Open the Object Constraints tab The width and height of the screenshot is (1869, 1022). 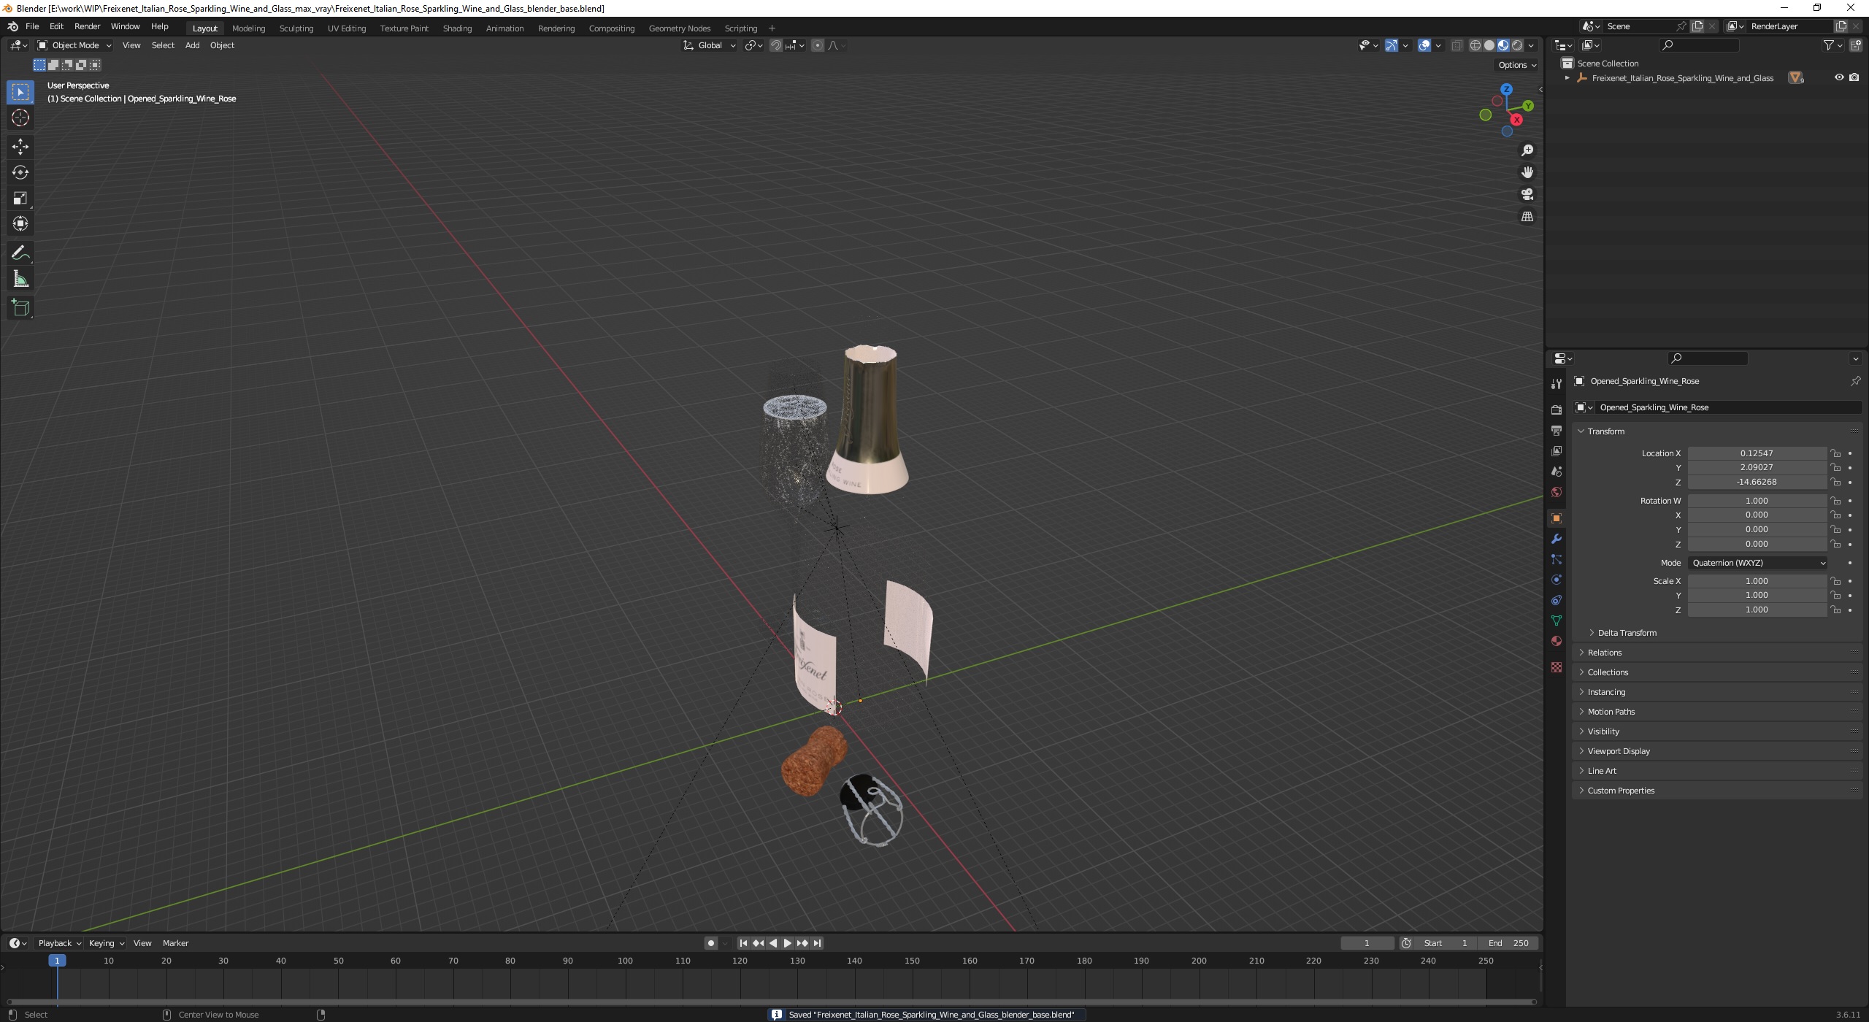coord(1557,600)
